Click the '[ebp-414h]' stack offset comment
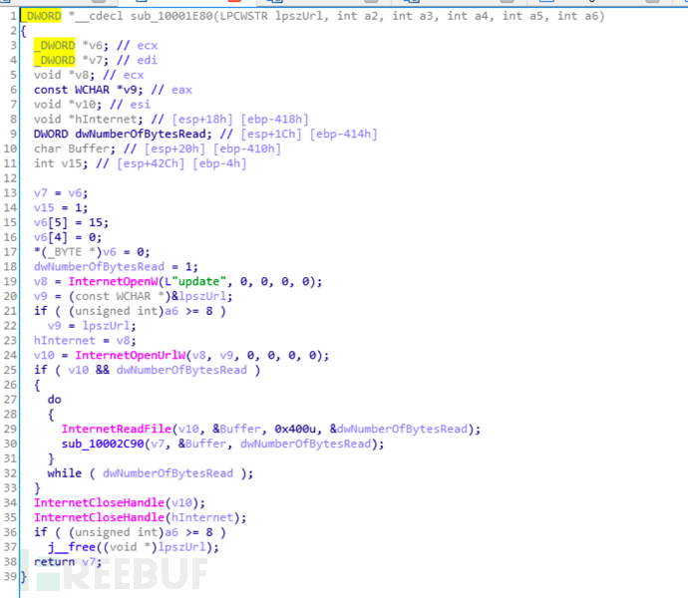The image size is (688, 598). [x=344, y=135]
